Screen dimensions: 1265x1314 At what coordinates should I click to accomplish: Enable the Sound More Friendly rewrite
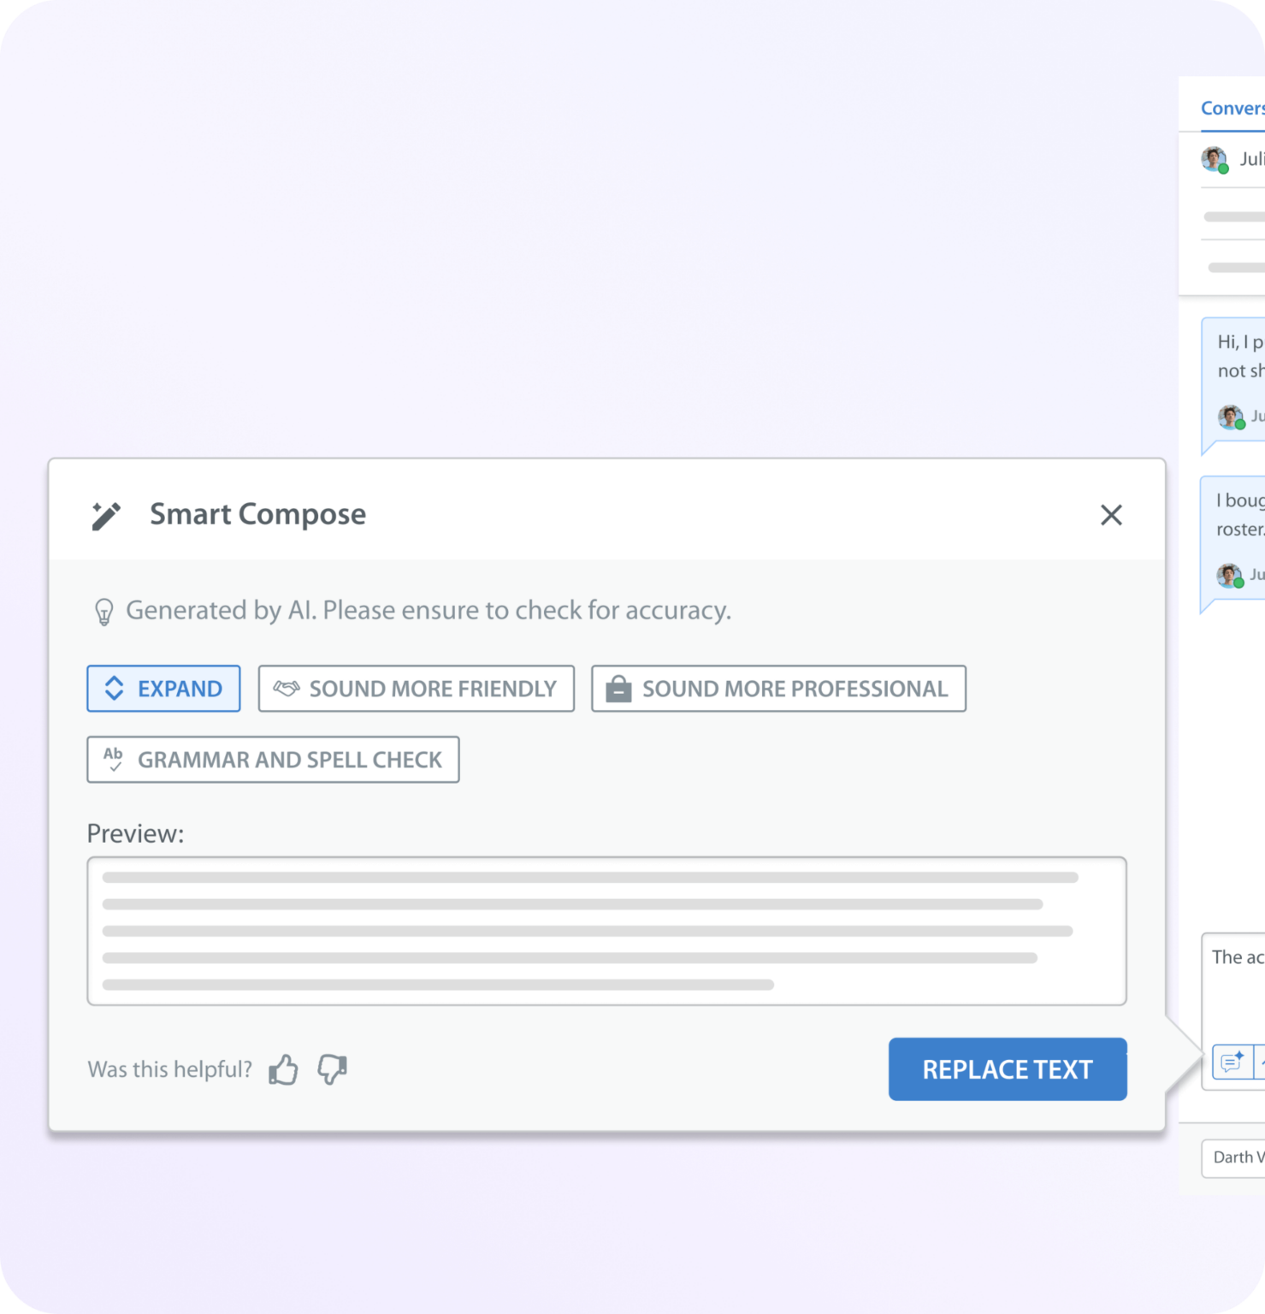(x=416, y=688)
